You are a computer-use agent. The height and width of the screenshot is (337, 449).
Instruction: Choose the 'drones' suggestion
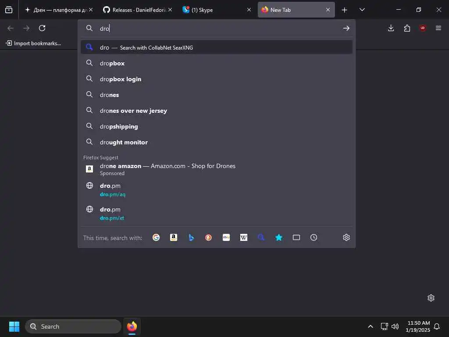(217, 95)
